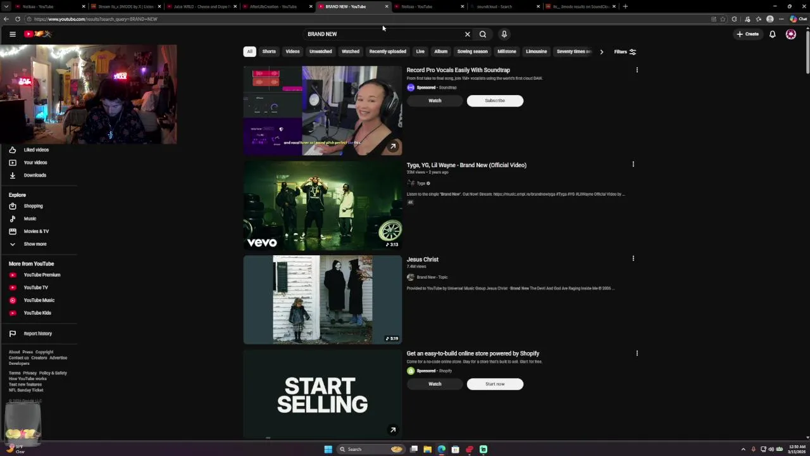Bookmark this page with the star icon

(723, 19)
